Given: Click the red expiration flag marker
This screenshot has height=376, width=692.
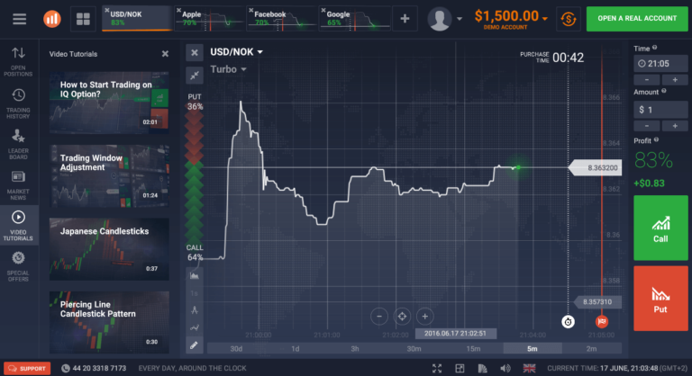Looking at the screenshot, I should pos(602,322).
